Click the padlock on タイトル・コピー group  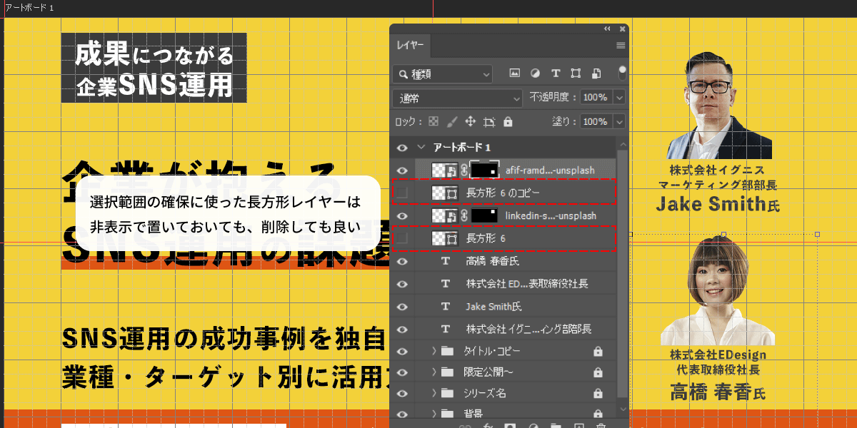coord(598,352)
